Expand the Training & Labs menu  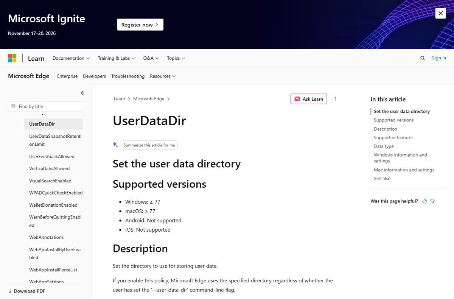click(x=117, y=58)
